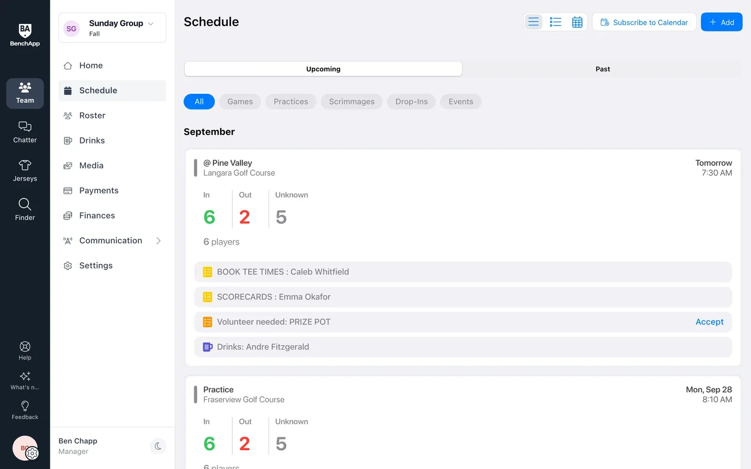Expand the Sunday Group team dropdown
This screenshot has width=751, height=469.
tap(151, 23)
